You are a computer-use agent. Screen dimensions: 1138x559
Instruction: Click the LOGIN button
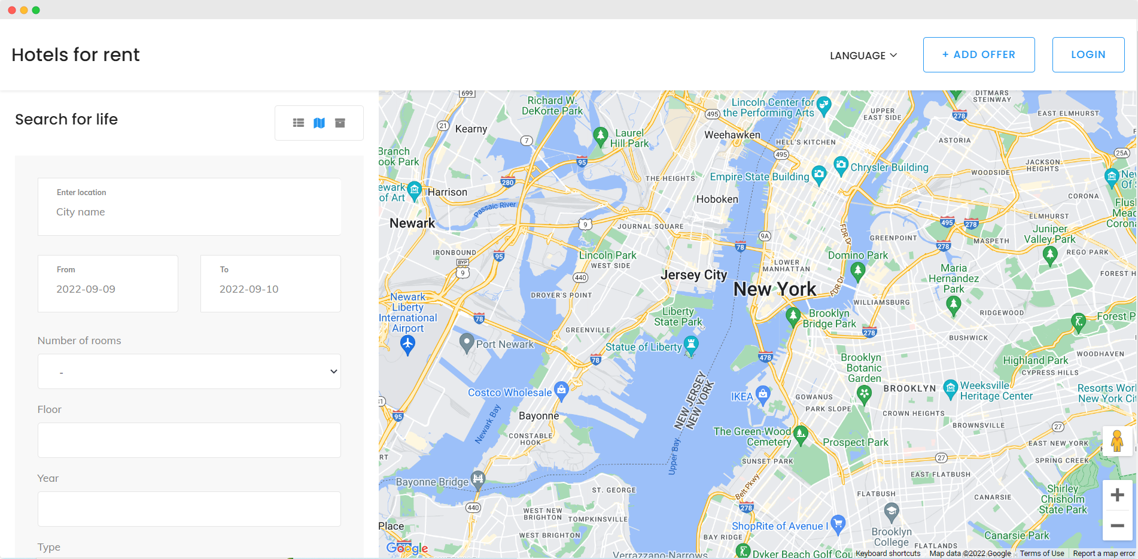tap(1088, 54)
